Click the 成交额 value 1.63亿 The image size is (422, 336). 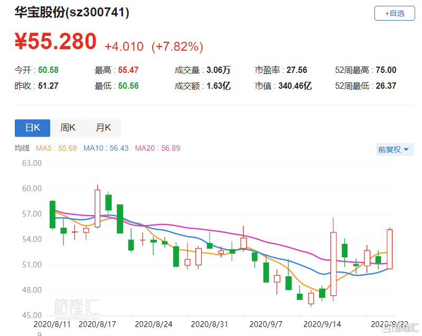point(218,86)
